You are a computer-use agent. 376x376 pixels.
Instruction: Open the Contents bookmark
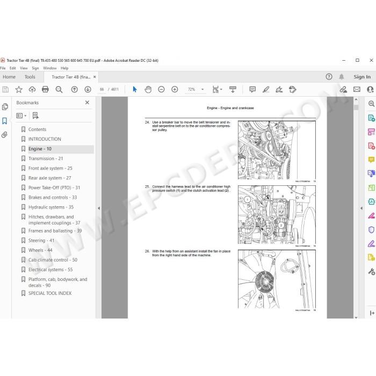coord(37,129)
